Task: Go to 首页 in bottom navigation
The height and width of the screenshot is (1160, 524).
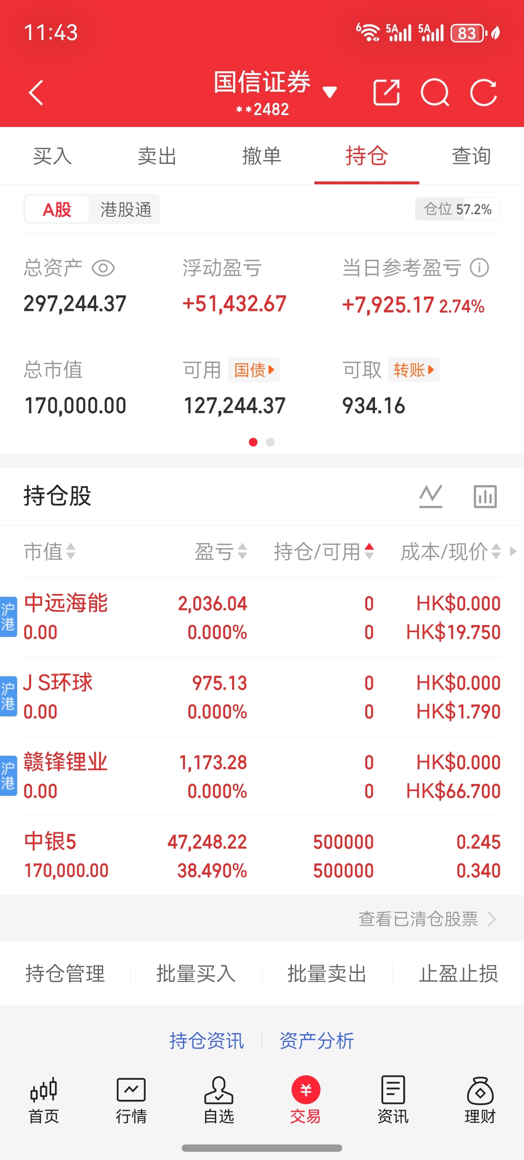Action: tap(44, 1100)
